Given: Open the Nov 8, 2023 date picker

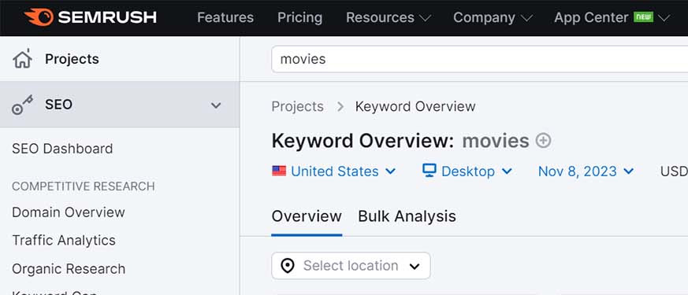Looking at the screenshot, I should [x=586, y=171].
